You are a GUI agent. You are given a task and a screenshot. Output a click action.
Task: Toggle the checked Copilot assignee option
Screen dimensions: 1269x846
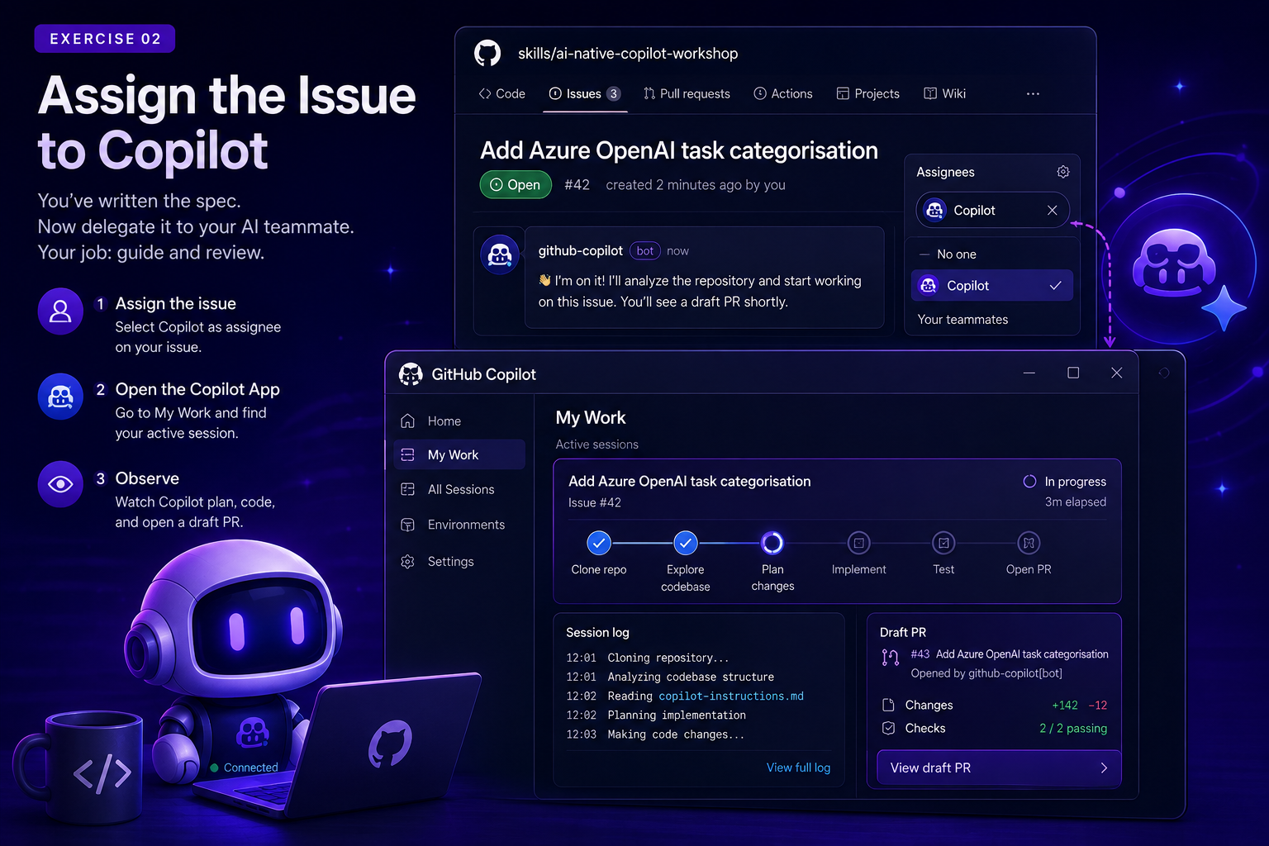click(992, 286)
